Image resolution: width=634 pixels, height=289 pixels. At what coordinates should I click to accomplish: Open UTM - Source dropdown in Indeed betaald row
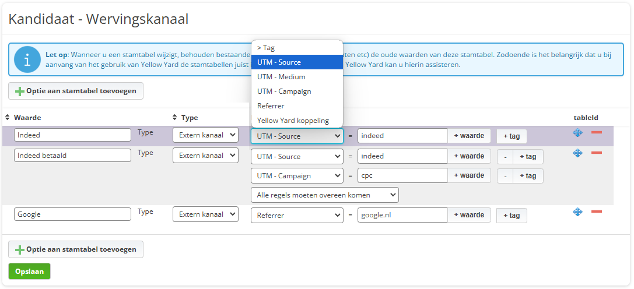tap(297, 156)
